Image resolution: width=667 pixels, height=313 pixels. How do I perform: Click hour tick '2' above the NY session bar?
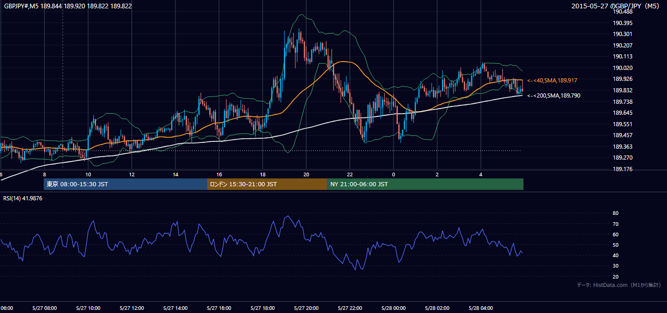click(x=437, y=174)
